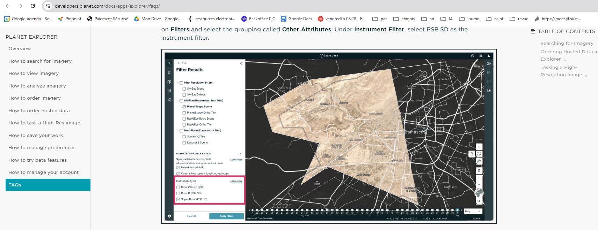Tick the Sentinel-2 Tile checkbox
Image resolution: width=598 pixels, height=230 pixels.
click(x=184, y=137)
